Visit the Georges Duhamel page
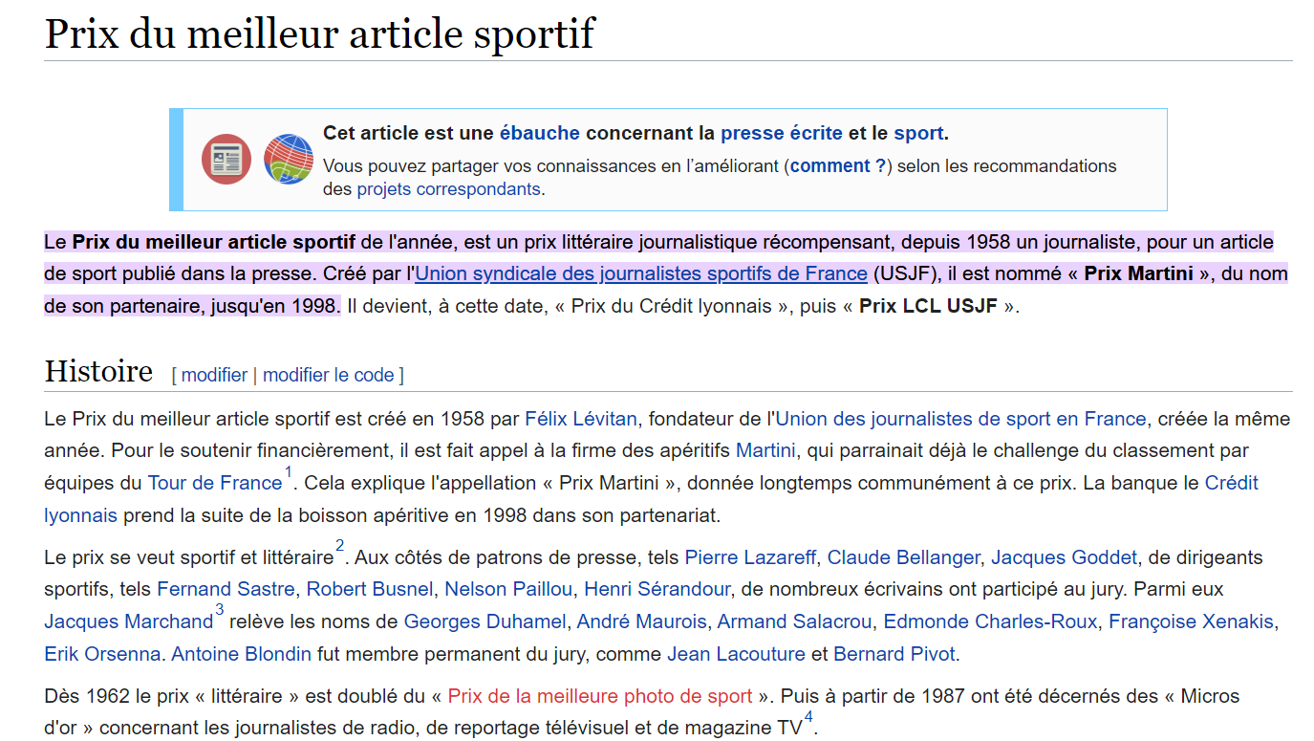Screen dimensions: 1314x741 tap(485, 621)
